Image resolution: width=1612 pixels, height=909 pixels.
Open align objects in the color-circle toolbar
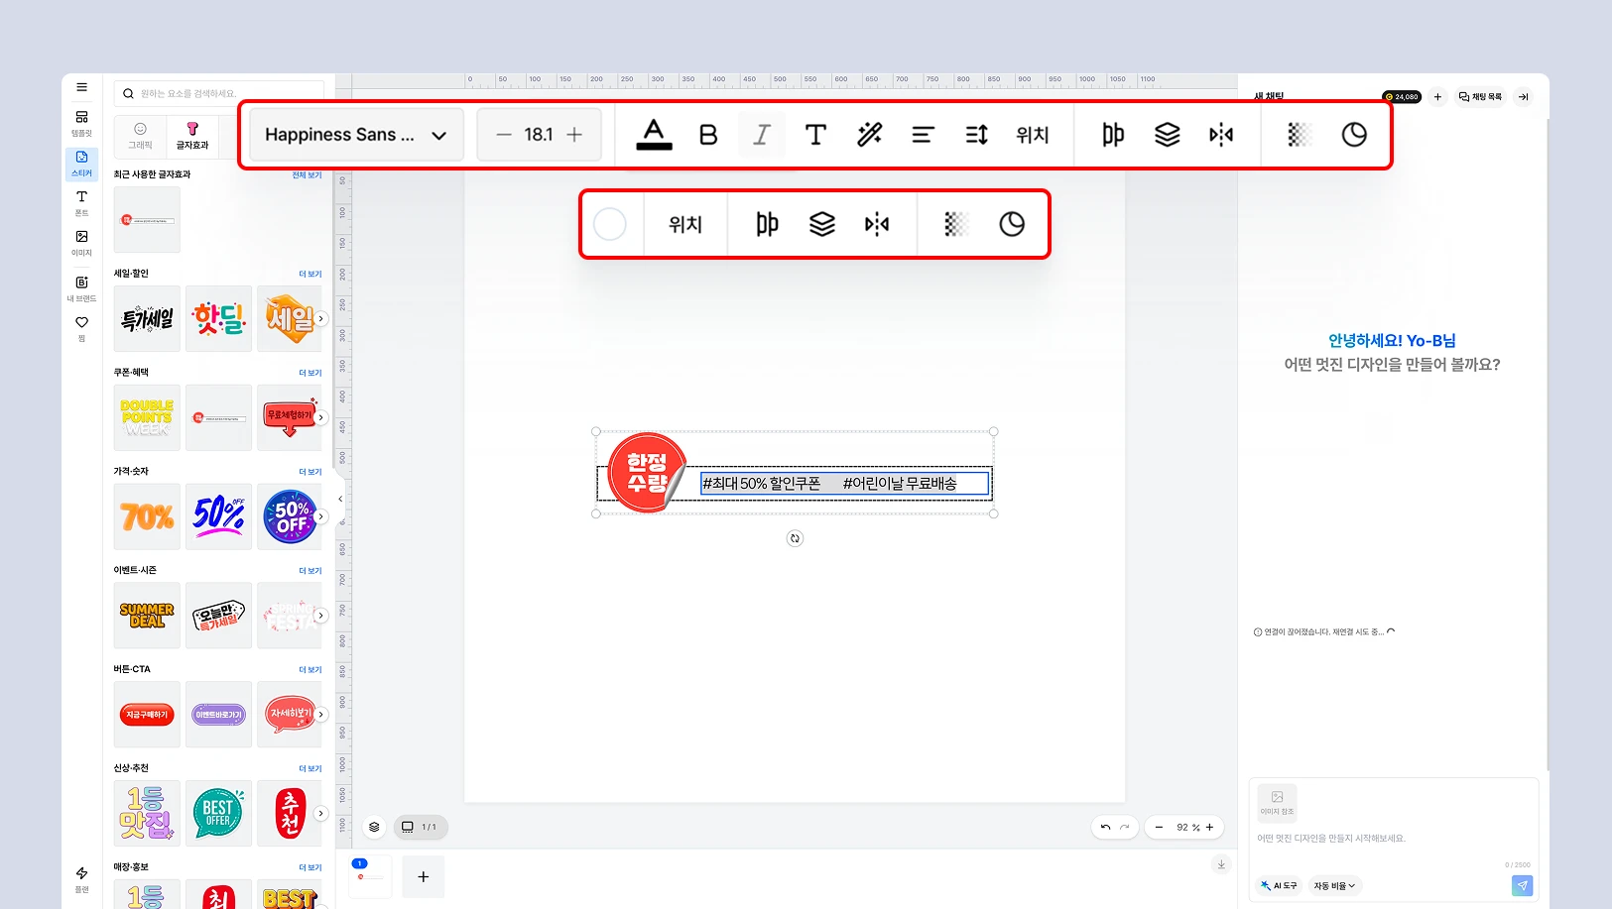(x=768, y=224)
